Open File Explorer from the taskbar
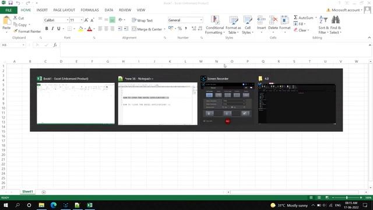The height and width of the screenshot is (210, 373). [41, 205]
